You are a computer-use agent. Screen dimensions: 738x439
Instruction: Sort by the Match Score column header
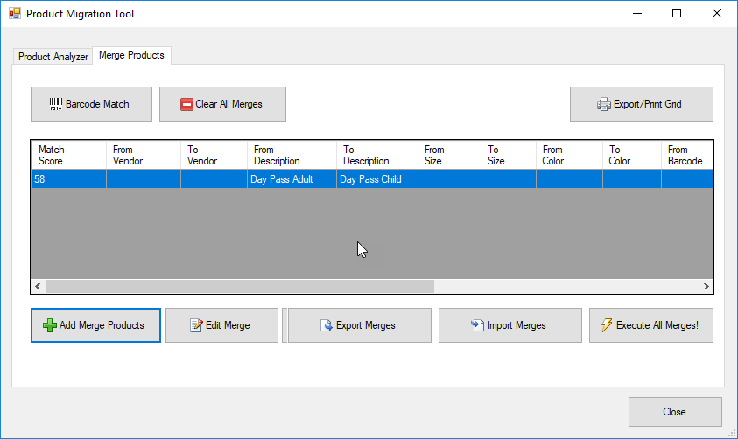[68, 155]
